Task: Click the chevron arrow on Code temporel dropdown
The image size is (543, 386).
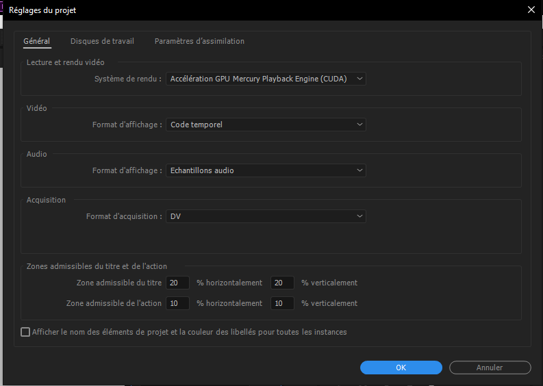Action: [359, 125]
